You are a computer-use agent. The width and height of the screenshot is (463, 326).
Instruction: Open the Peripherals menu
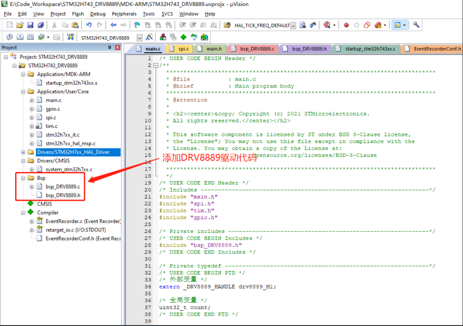coord(124,14)
